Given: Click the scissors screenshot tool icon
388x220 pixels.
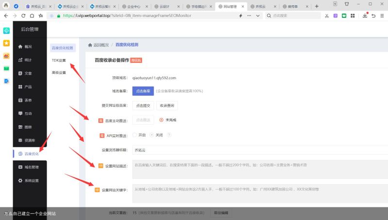Looking at the screenshot, I should click(x=327, y=15).
